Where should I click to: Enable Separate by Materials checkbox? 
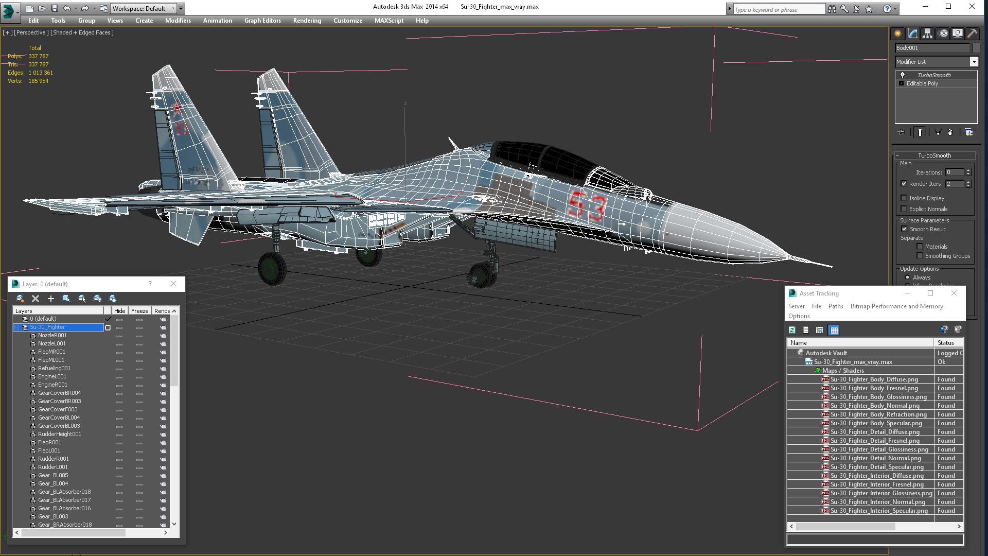point(920,247)
